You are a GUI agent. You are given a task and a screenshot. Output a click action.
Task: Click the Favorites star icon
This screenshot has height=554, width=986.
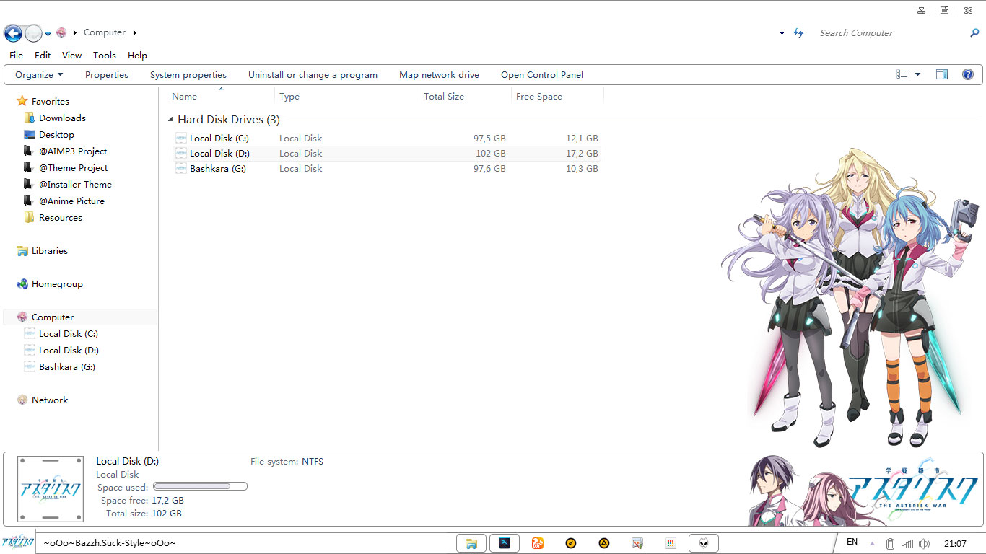pyautogui.click(x=22, y=101)
